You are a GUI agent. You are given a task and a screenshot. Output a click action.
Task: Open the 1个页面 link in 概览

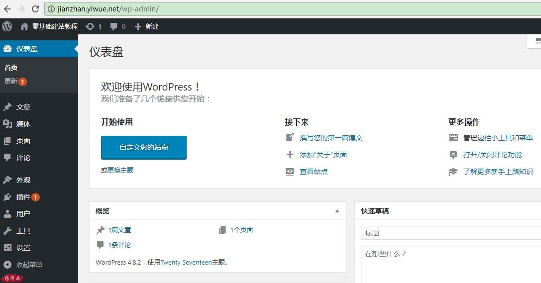pyautogui.click(x=242, y=230)
